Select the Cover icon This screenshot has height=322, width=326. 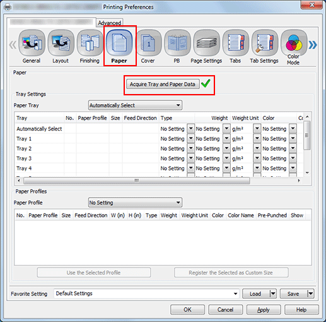(148, 43)
